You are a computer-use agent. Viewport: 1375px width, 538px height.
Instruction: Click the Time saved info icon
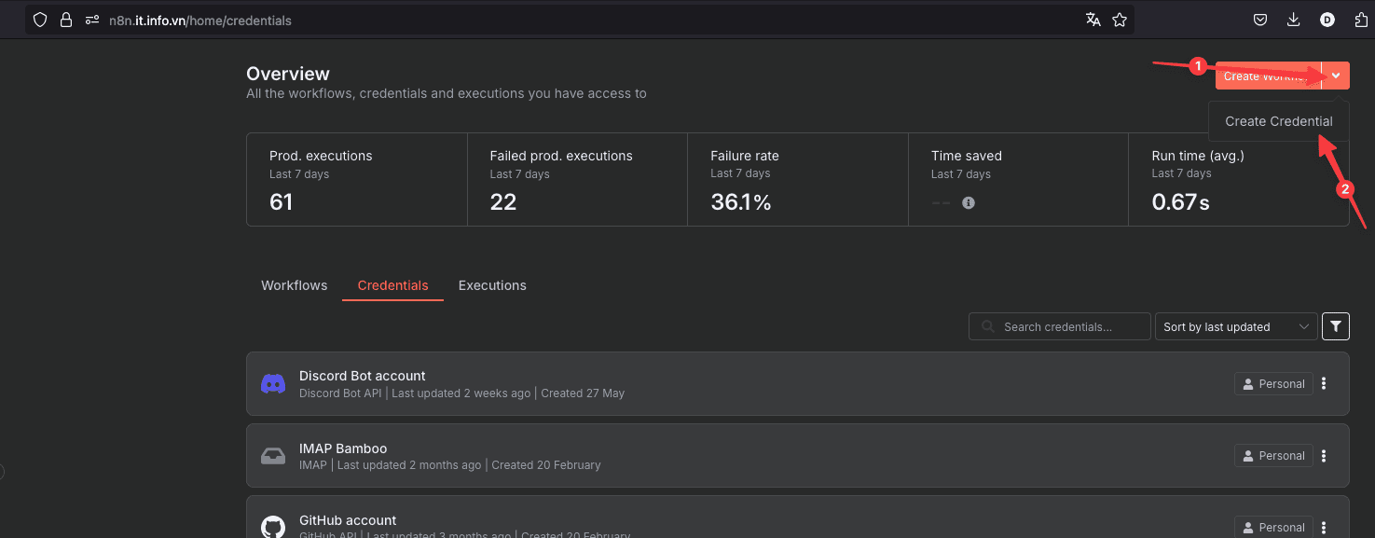pyautogui.click(x=969, y=202)
